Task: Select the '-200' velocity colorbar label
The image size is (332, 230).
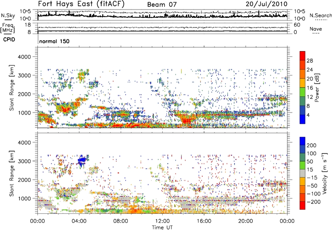Action: click(314, 202)
